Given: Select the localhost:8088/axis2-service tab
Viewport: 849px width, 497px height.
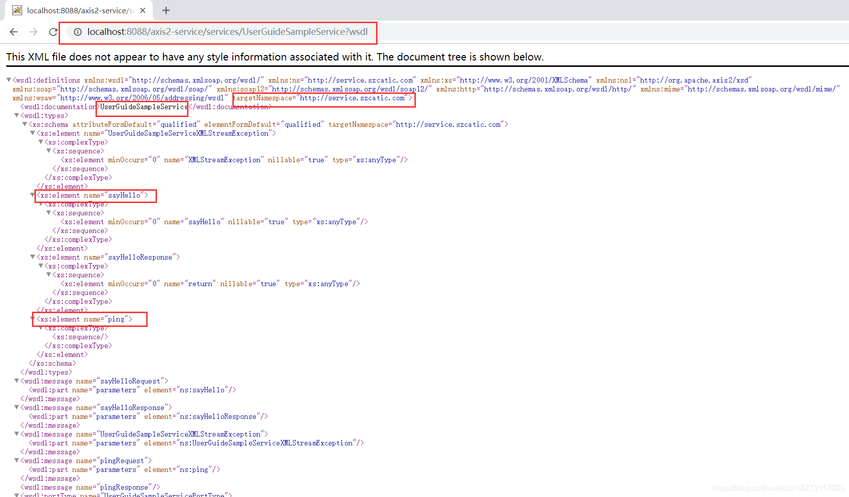Looking at the screenshot, I should click(79, 10).
